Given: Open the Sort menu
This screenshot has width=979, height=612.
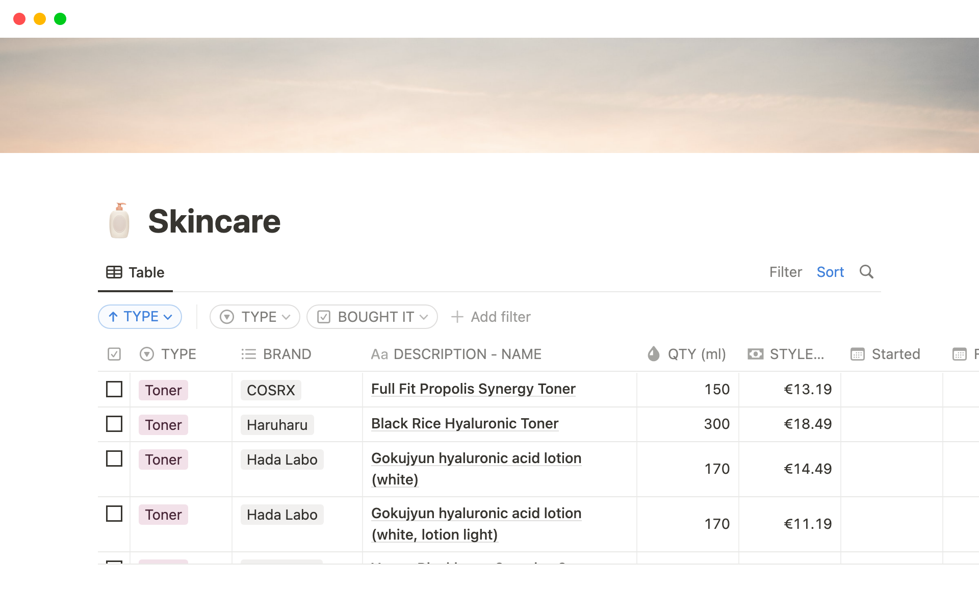Looking at the screenshot, I should tap(830, 272).
